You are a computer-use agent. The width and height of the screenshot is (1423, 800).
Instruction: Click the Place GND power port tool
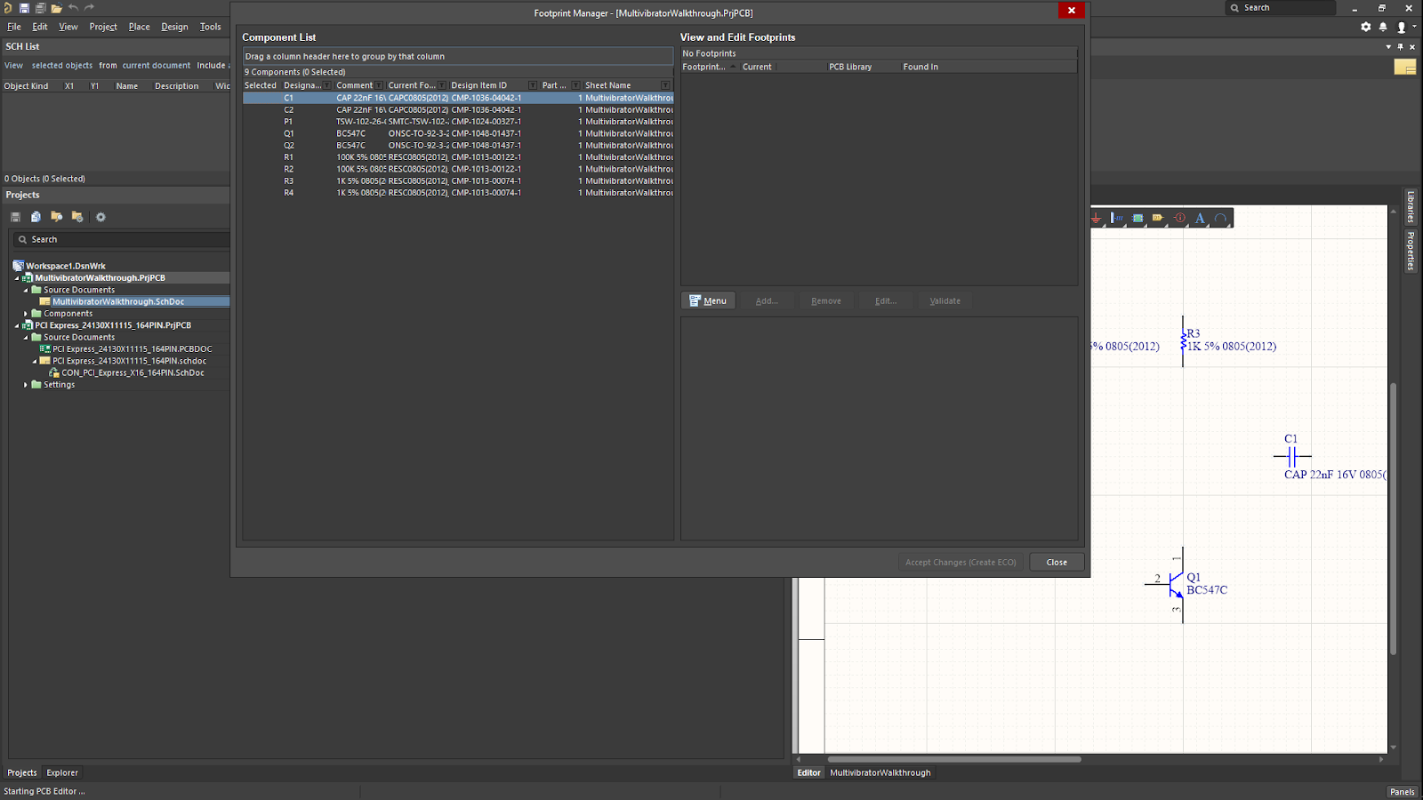[1096, 218]
